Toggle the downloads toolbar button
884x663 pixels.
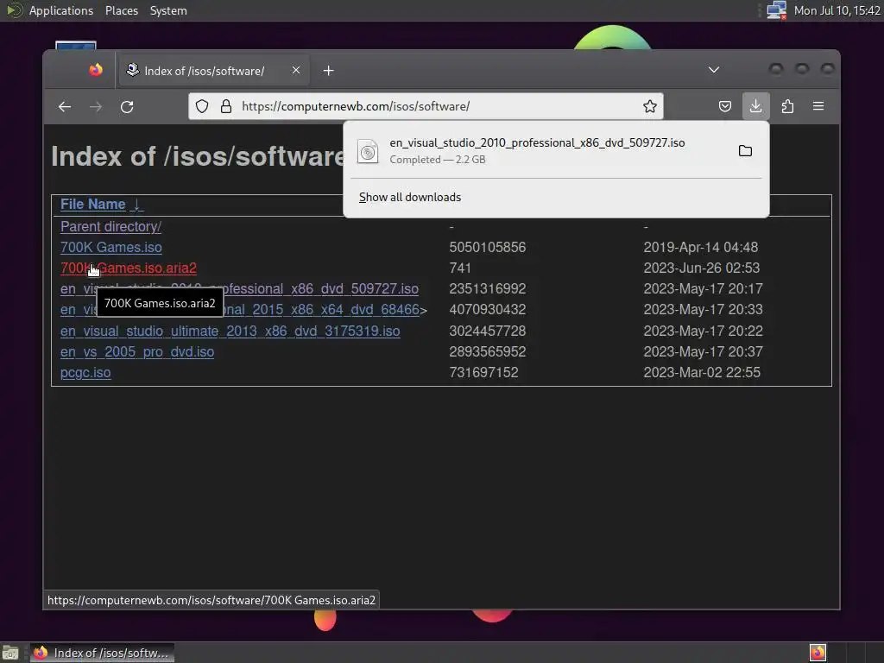click(755, 106)
